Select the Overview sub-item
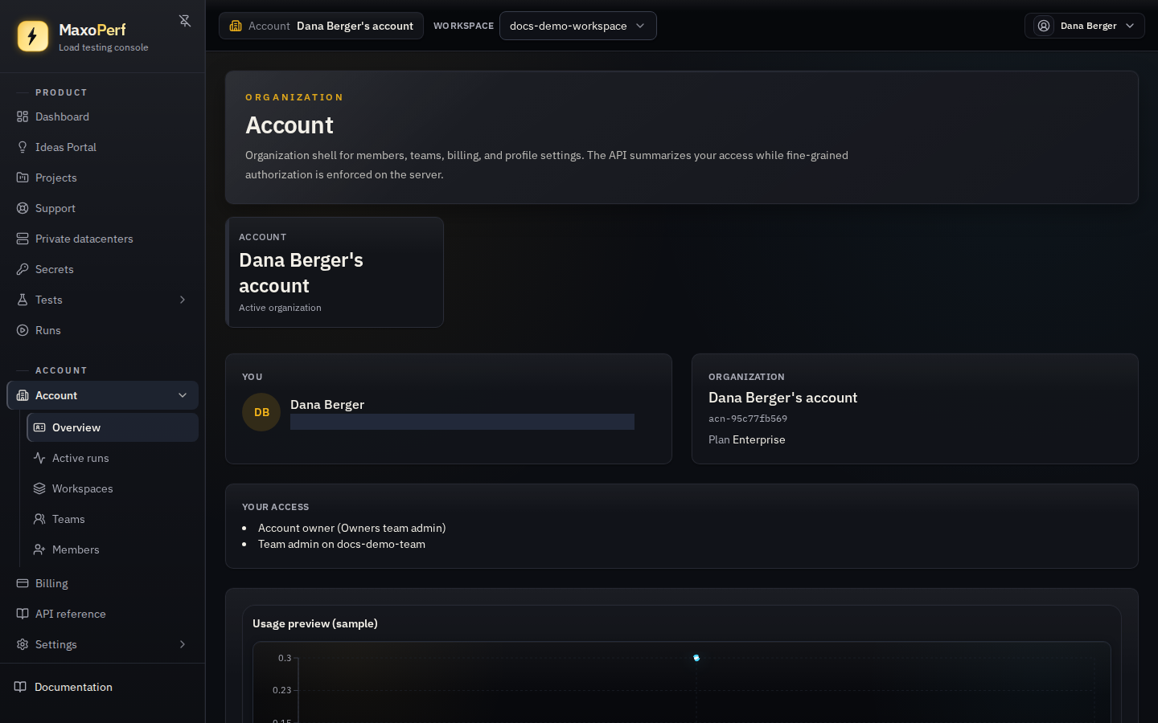Image resolution: width=1158 pixels, height=723 pixels. (x=113, y=427)
